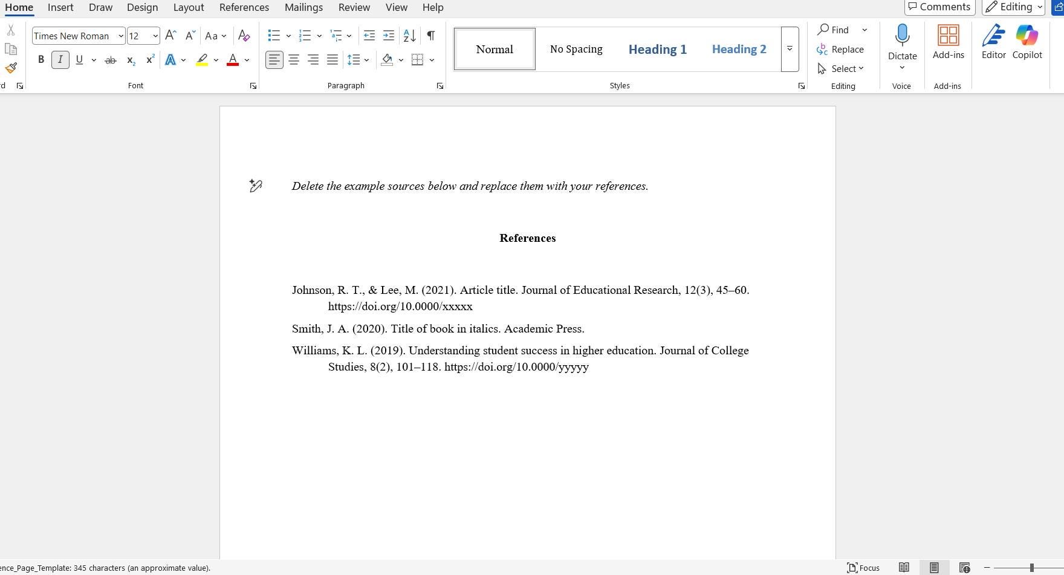Apply yellow text highlight color
The height and width of the screenshot is (575, 1064).
pos(202,60)
